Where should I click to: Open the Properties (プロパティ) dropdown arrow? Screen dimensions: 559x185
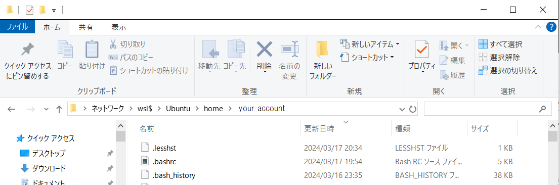[422, 72]
